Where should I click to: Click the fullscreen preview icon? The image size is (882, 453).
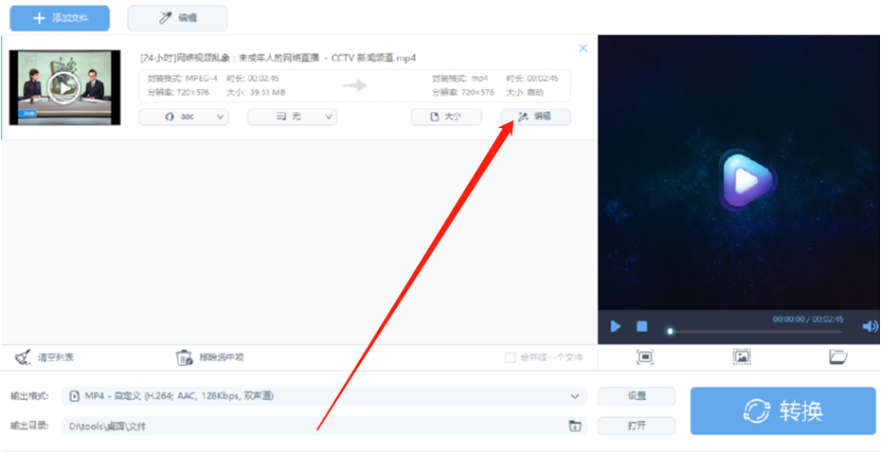click(x=646, y=357)
